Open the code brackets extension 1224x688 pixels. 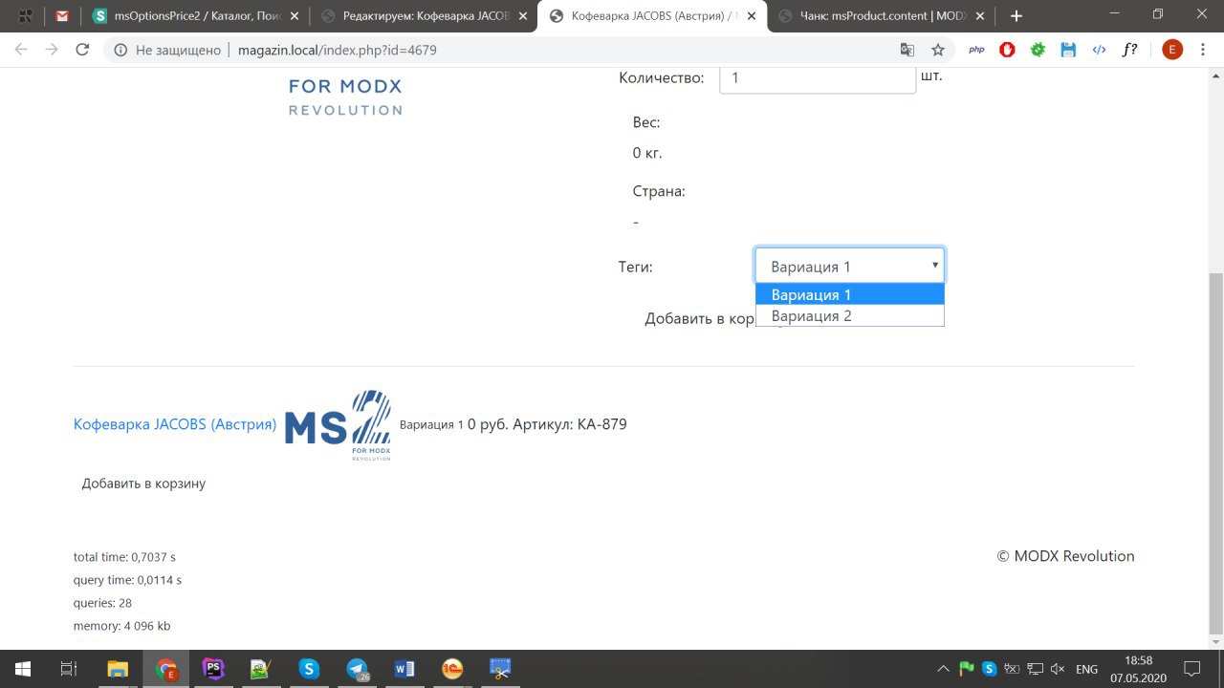1099,50
